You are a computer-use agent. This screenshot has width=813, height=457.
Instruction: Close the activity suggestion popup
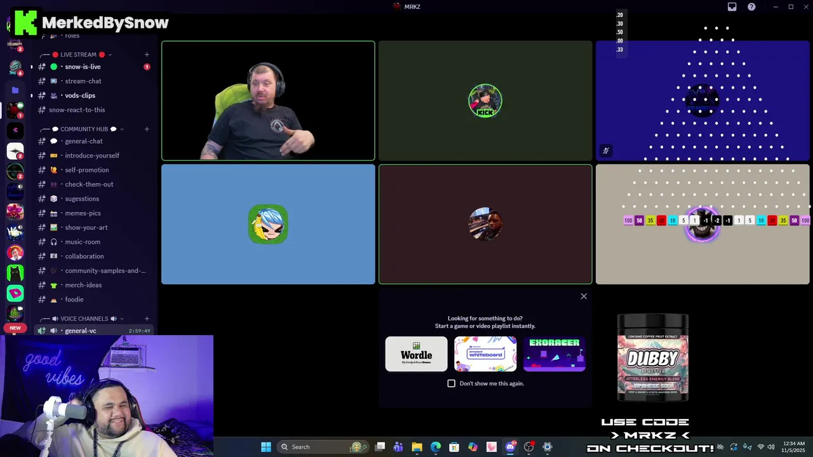pyautogui.click(x=584, y=296)
